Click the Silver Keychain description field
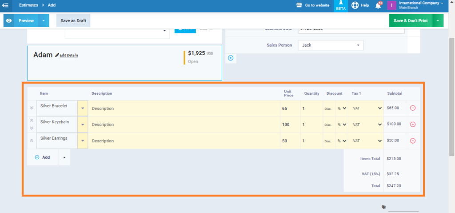The width and height of the screenshot is (455, 213). (x=184, y=125)
